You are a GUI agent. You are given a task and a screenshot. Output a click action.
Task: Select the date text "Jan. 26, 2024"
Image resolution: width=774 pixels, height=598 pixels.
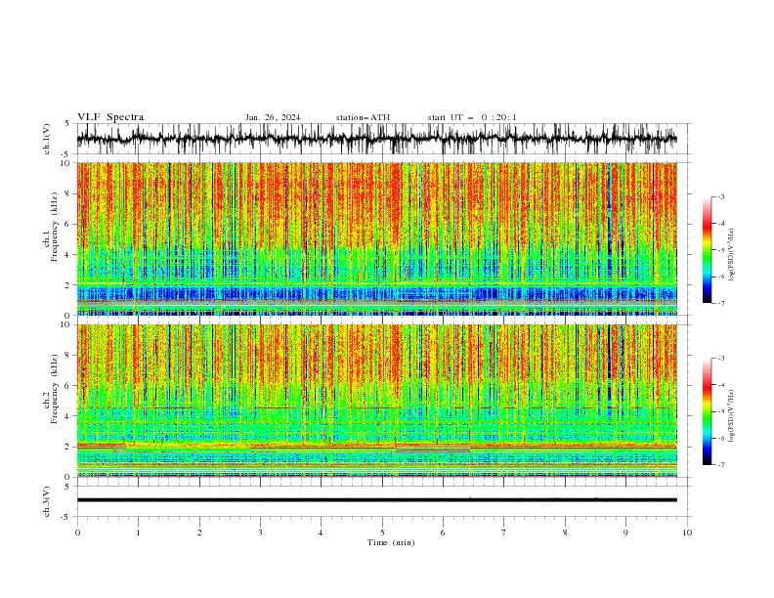pyautogui.click(x=273, y=117)
